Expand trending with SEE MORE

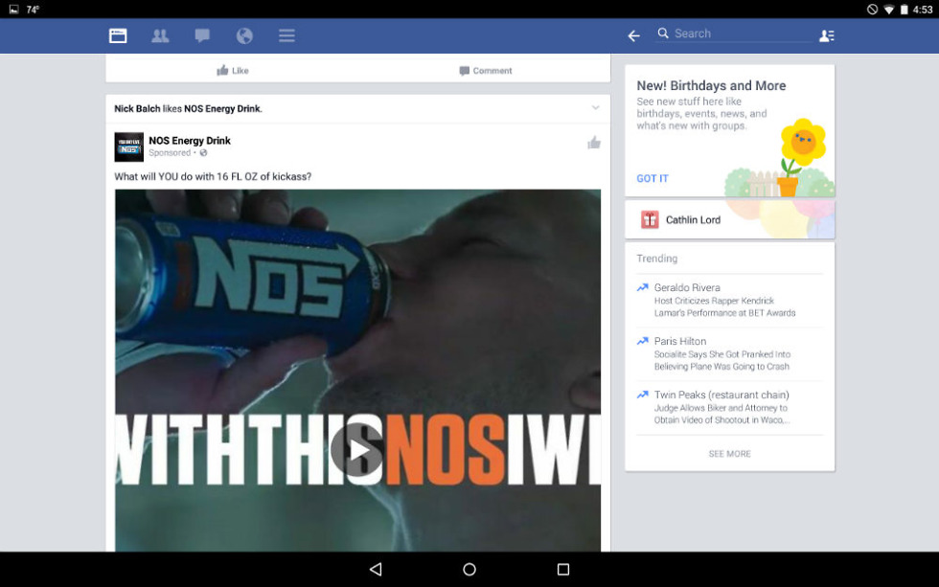[x=729, y=454]
